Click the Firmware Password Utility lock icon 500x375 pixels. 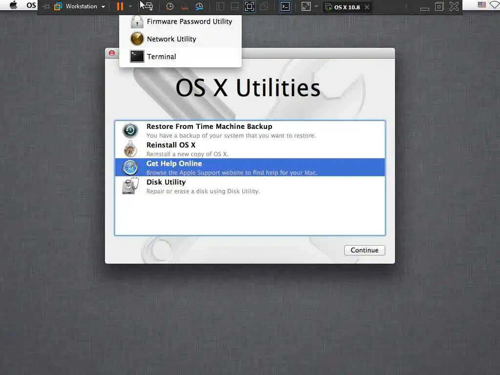[x=137, y=21]
